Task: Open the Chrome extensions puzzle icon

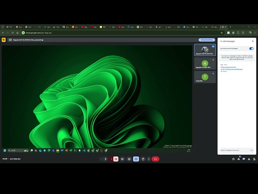Action: point(243,33)
